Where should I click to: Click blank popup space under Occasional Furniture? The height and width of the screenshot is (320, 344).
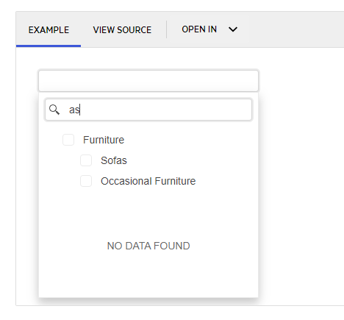(148, 211)
